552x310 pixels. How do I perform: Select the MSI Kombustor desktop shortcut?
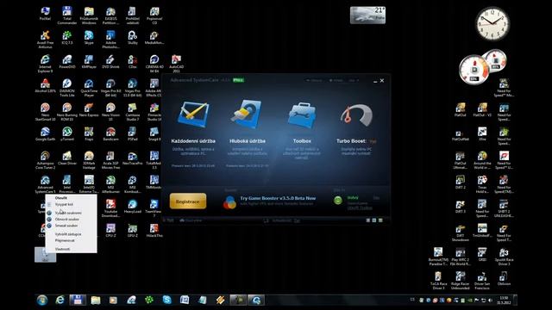(x=132, y=184)
